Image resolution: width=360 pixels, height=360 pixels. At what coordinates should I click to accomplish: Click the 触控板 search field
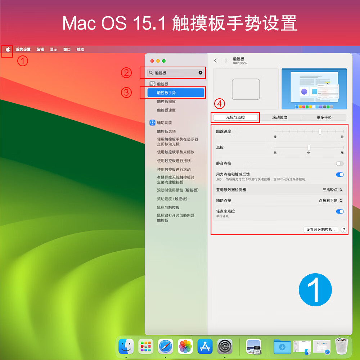tap(176, 73)
